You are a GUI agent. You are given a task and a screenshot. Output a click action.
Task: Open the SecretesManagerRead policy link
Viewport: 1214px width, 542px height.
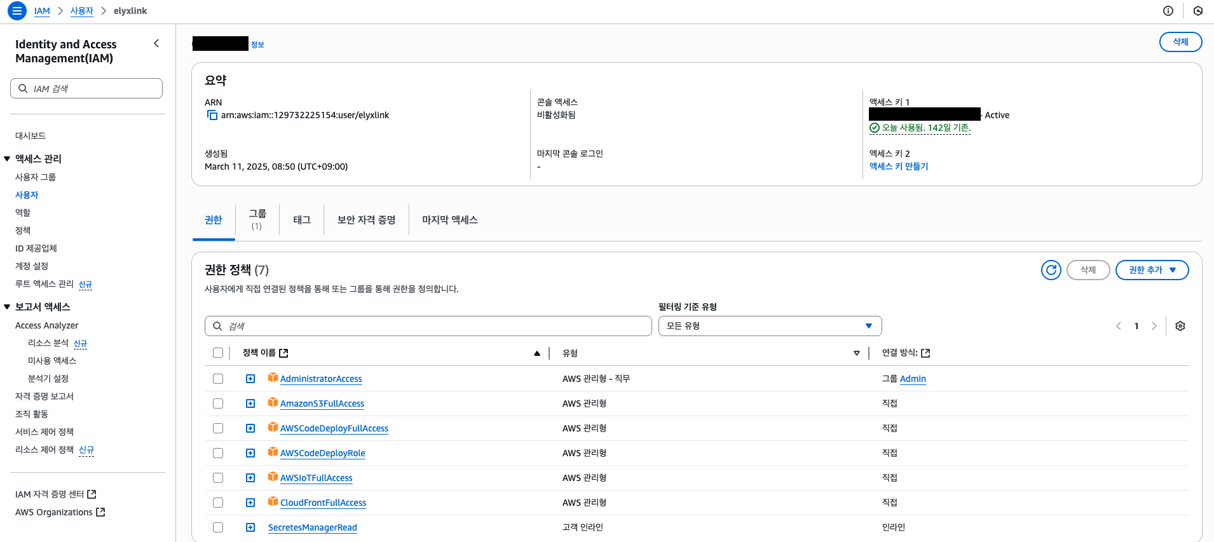(313, 527)
